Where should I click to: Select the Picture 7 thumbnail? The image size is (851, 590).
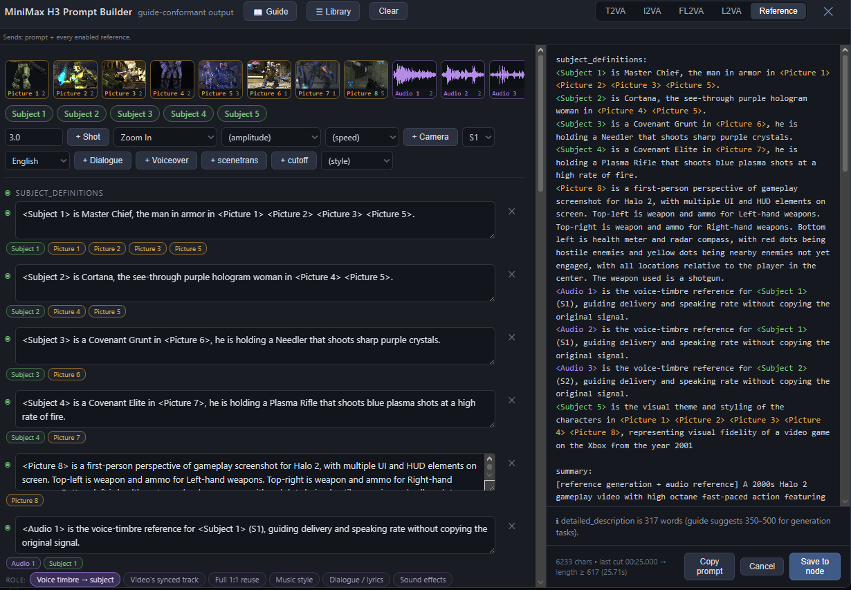tap(318, 79)
